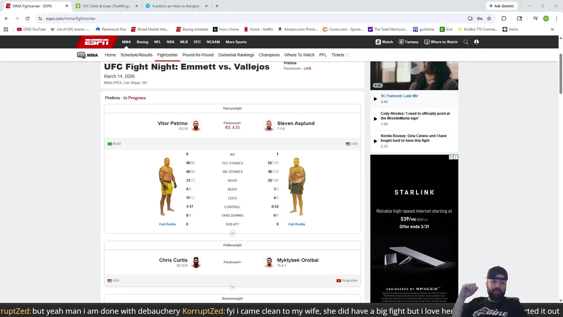The width and height of the screenshot is (563, 317).
Task: Open a new browser tab
Action: [x=217, y=6]
